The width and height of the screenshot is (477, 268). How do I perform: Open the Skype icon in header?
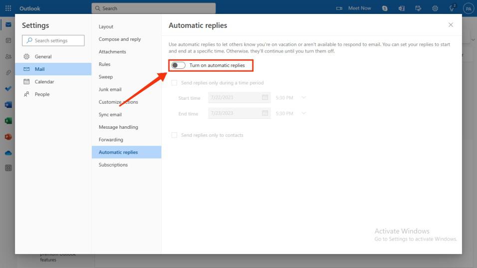(385, 8)
